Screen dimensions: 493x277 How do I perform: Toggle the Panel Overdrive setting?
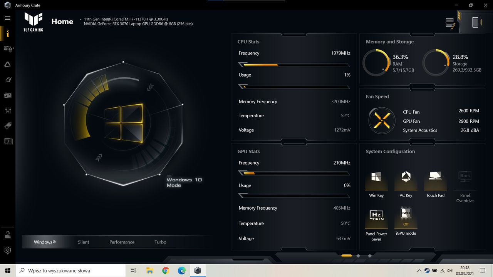click(x=465, y=187)
